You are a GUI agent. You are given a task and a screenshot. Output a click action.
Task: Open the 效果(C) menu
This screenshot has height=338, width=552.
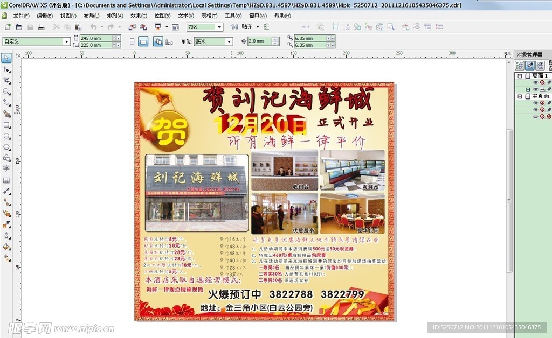point(139,16)
